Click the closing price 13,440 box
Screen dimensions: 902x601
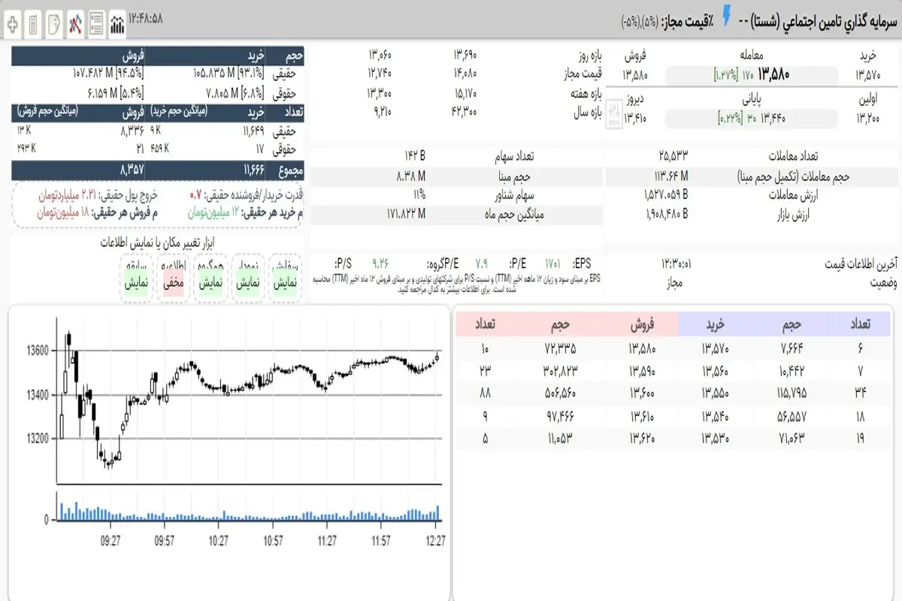pos(751,117)
